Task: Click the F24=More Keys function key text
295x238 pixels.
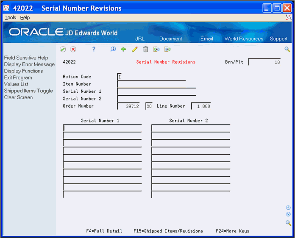Action: coord(233,231)
